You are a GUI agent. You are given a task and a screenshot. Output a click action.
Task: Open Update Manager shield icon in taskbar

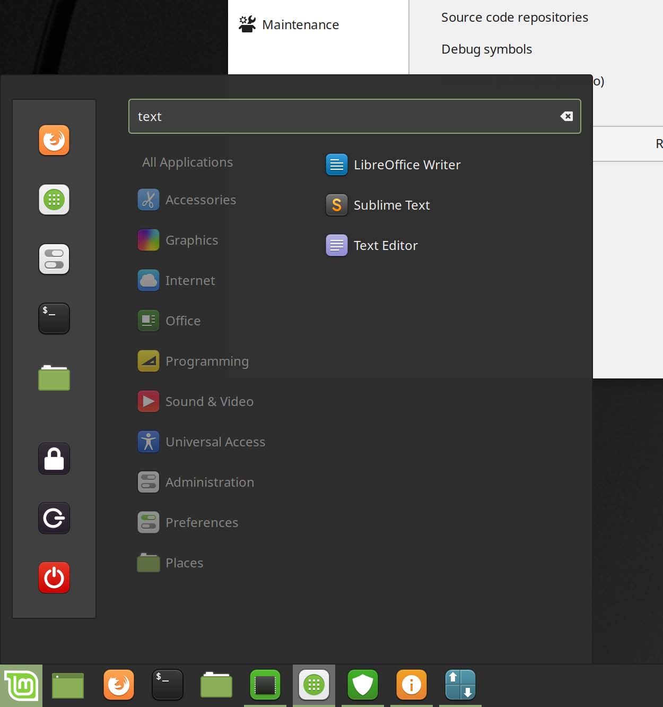(x=363, y=685)
